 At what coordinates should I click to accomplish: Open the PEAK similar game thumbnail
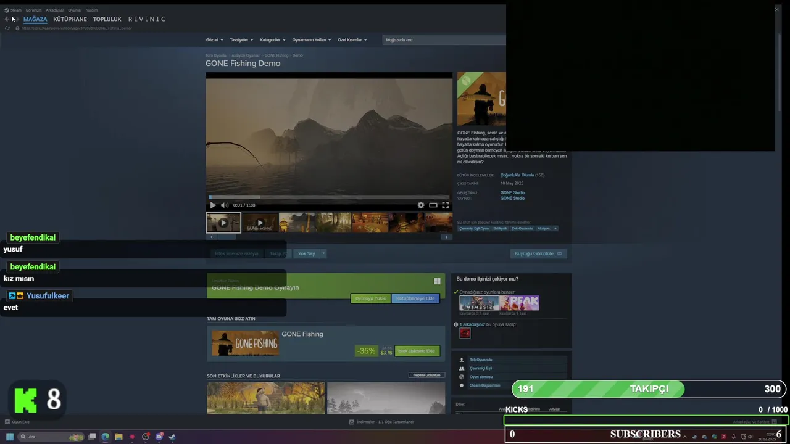[x=519, y=303]
